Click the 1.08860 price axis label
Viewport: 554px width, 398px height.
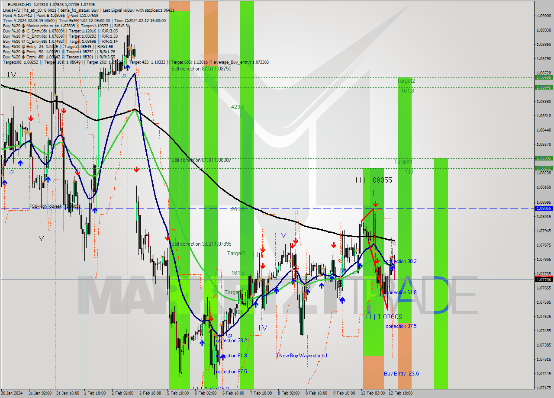[x=544, y=45]
